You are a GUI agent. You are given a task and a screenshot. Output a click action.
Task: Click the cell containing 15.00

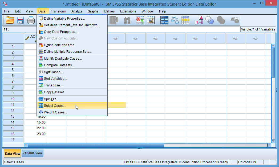click(x=35, y=122)
